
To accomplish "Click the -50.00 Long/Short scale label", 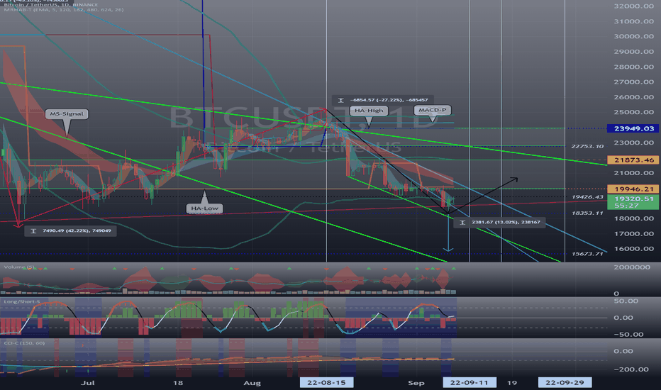I will point(628,335).
